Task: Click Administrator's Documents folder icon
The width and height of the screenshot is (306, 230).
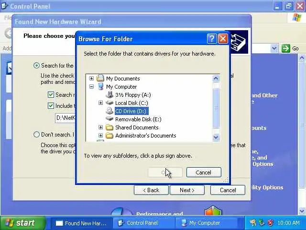Action: [x=109, y=135]
